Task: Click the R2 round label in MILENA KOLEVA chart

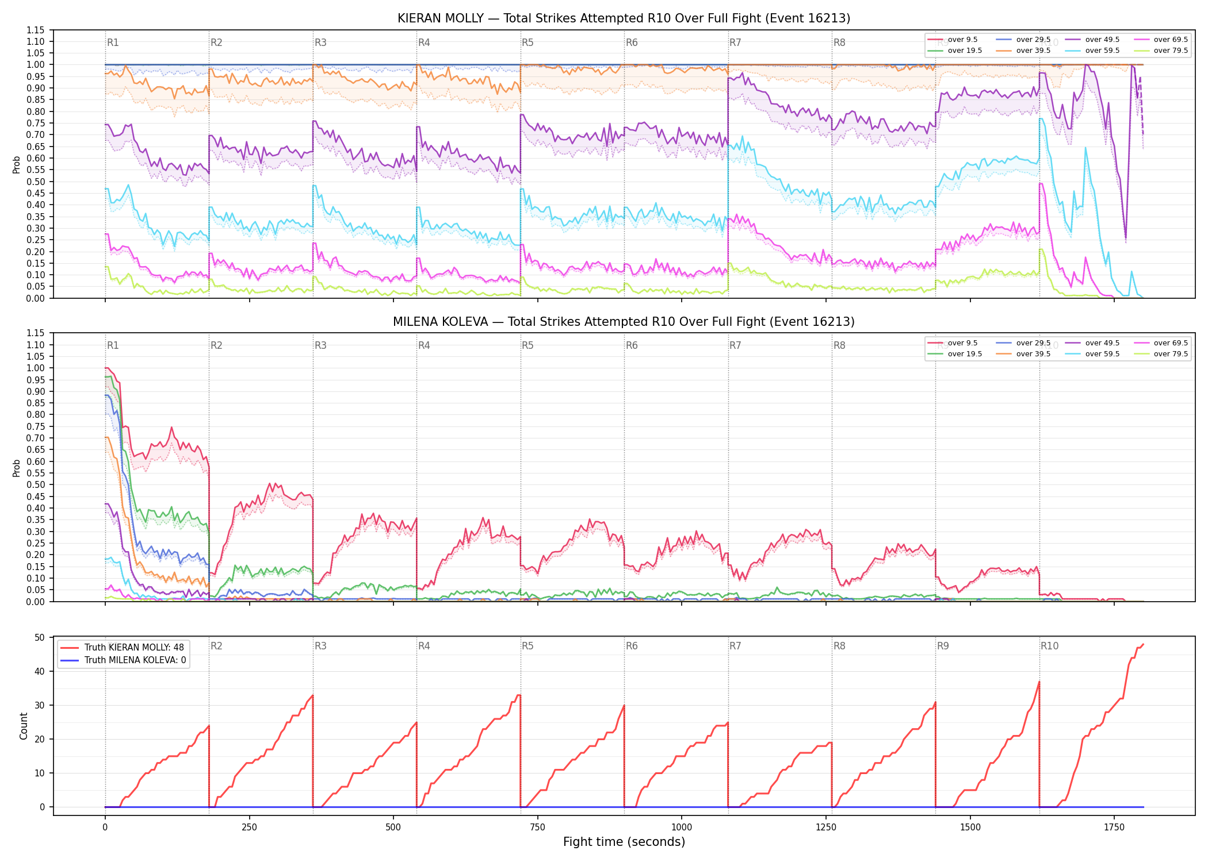Action: click(x=216, y=345)
